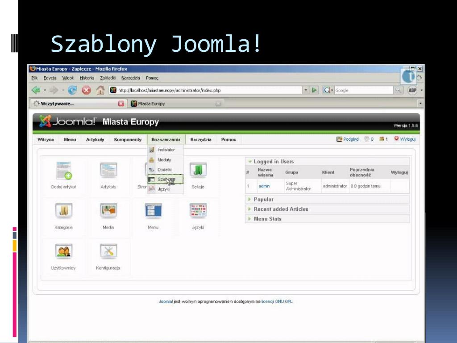Reload the page in Firefox
Image resolution: width=457 pixels, height=343 pixels.
[x=72, y=90]
